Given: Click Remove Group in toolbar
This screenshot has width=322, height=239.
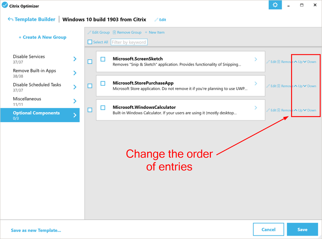Looking at the screenshot, I should click(127, 33).
